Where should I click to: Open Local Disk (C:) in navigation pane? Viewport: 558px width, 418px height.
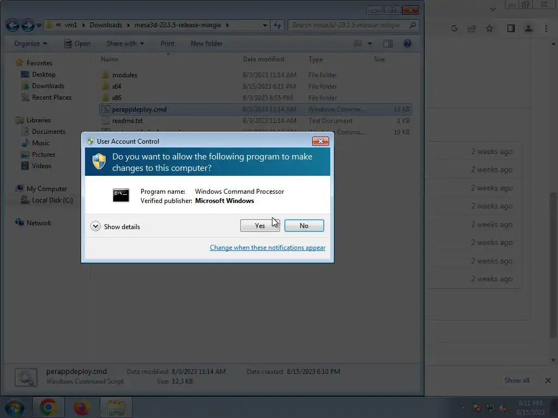coord(52,200)
